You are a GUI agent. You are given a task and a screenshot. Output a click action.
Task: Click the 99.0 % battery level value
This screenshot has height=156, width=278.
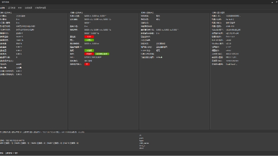click(19, 44)
